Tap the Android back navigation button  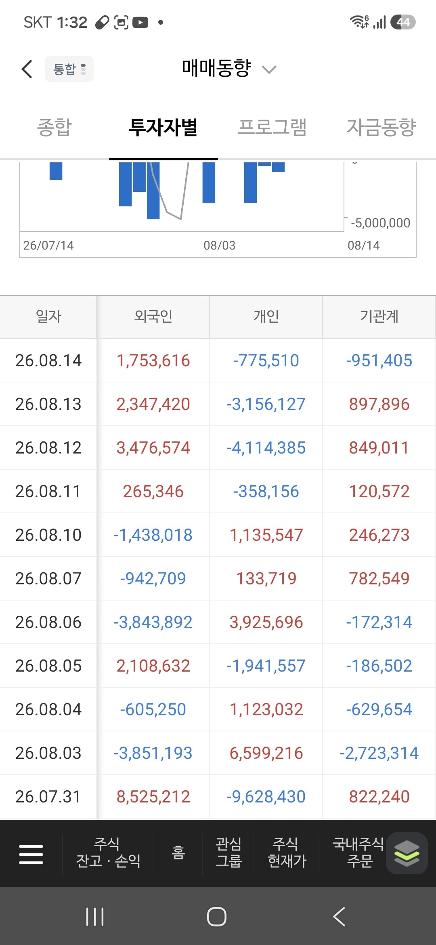click(x=339, y=917)
